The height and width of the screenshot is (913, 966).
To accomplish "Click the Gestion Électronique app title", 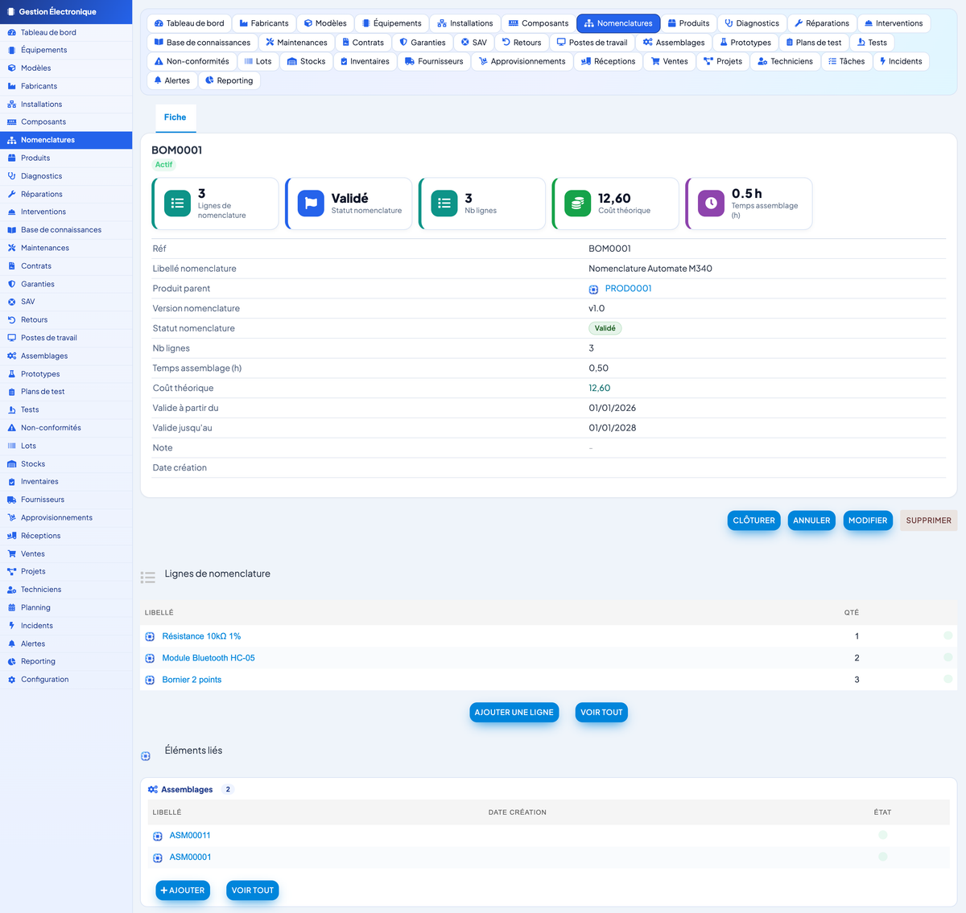I will [57, 12].
